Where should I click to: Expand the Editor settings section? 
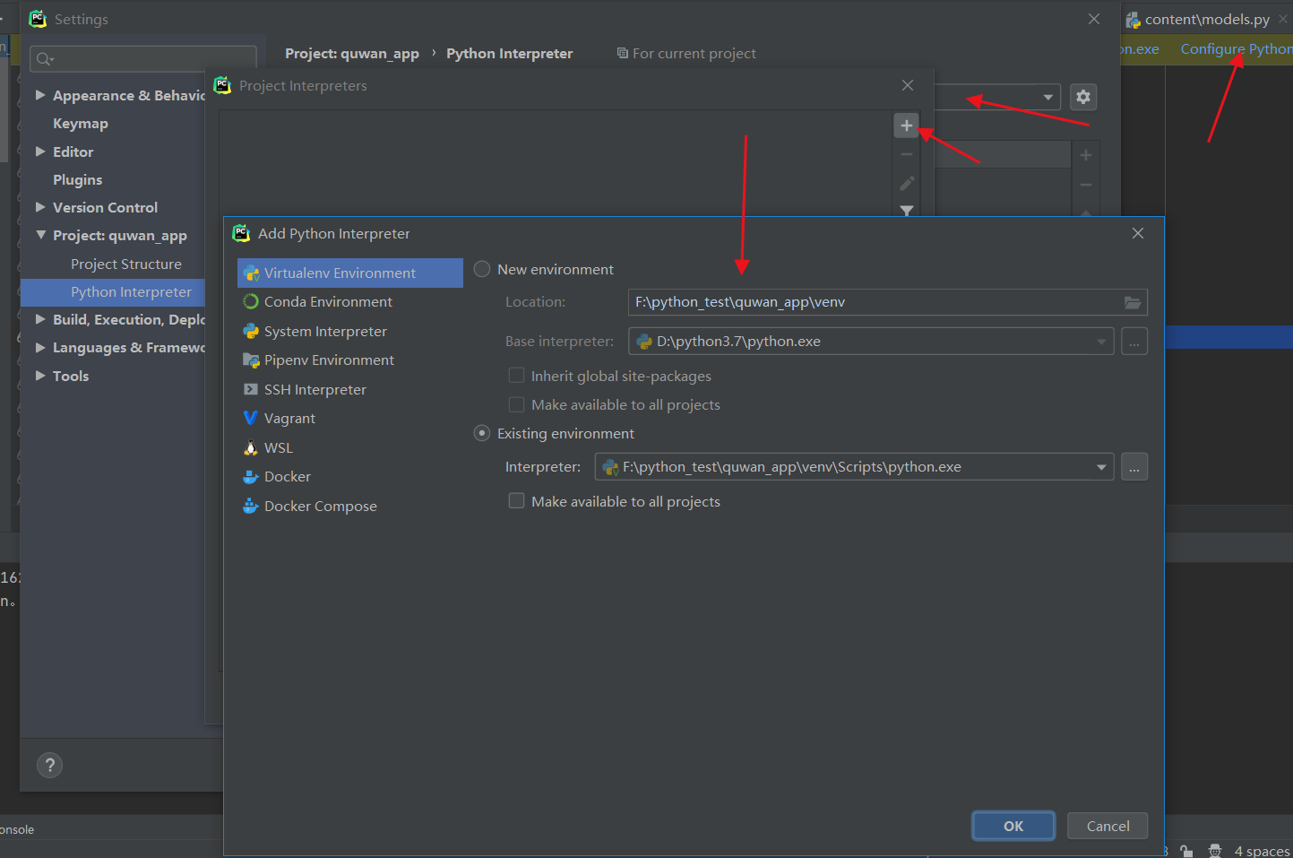click(x=40, y=152)
